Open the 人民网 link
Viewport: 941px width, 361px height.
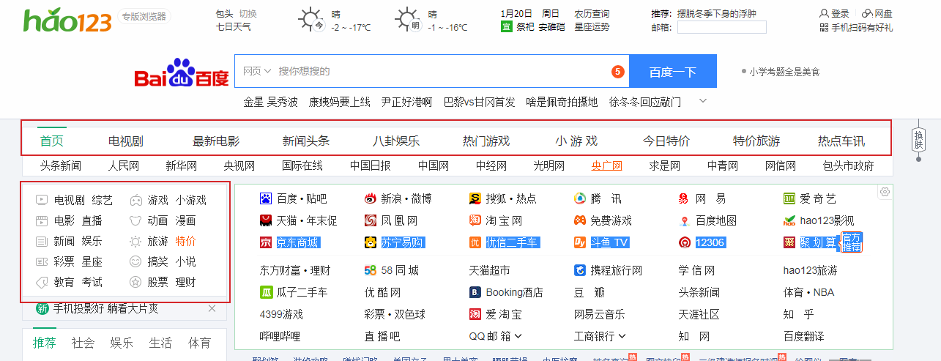tap(123, 166)
